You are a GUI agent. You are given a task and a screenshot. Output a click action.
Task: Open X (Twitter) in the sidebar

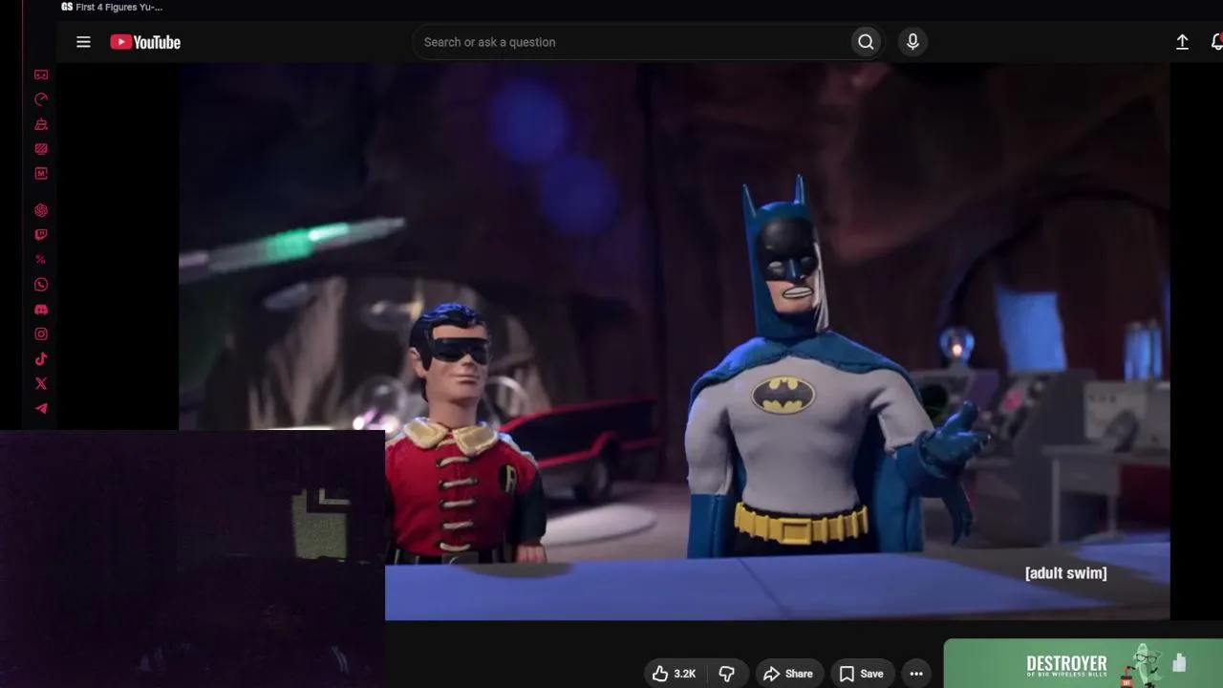pos(41,384)
